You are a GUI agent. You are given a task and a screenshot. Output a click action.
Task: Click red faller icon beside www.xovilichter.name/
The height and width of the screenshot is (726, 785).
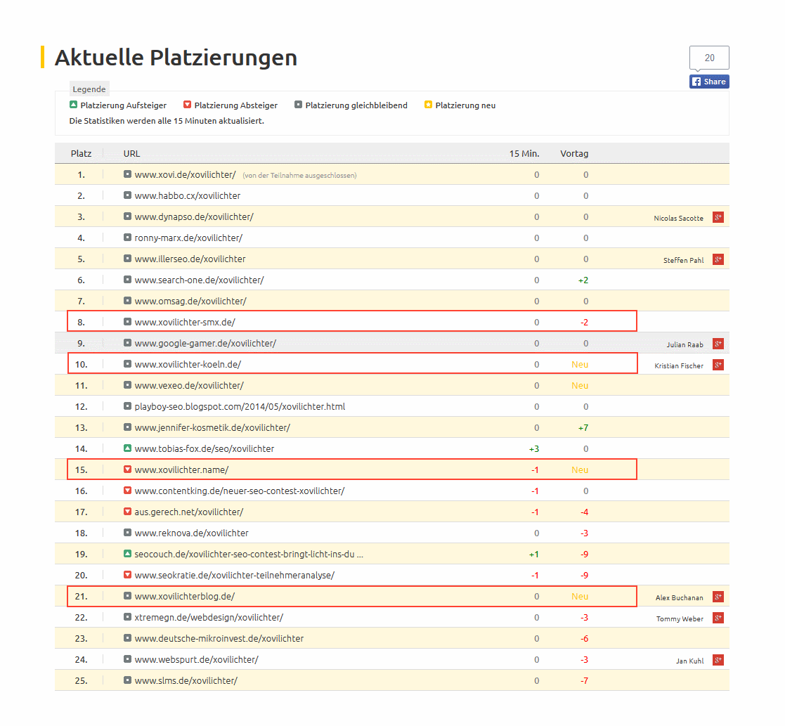[128, 469]
